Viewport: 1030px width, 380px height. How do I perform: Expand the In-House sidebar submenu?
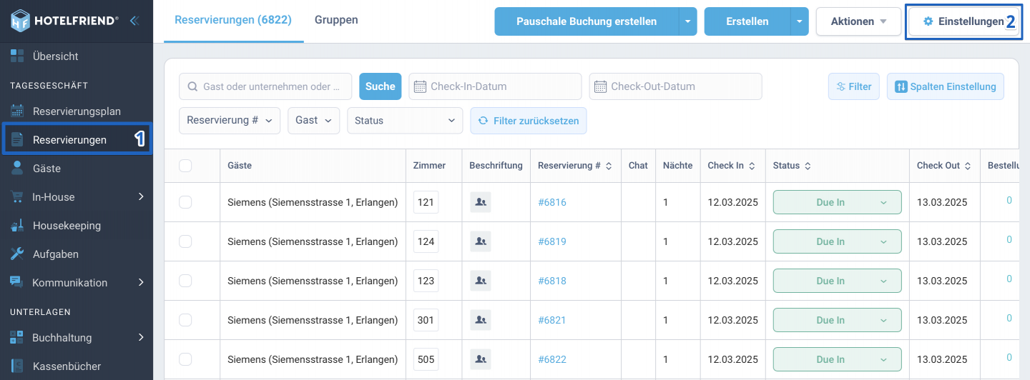point(77,197)
